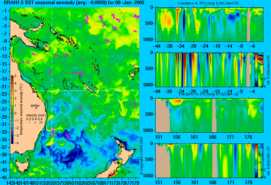Click the BRAN1.5 SST seasonal anomaly title
Viewport: 271px width, 185px height.
click(74, 3)
